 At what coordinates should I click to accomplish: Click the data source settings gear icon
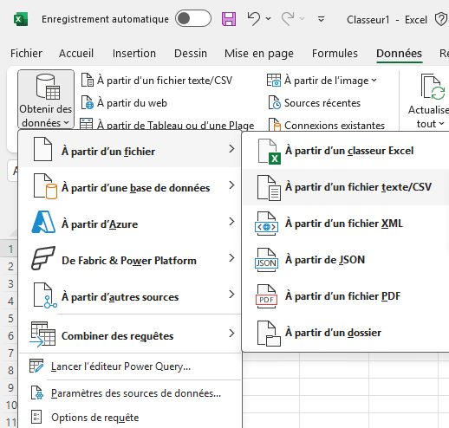click(37, 393)
